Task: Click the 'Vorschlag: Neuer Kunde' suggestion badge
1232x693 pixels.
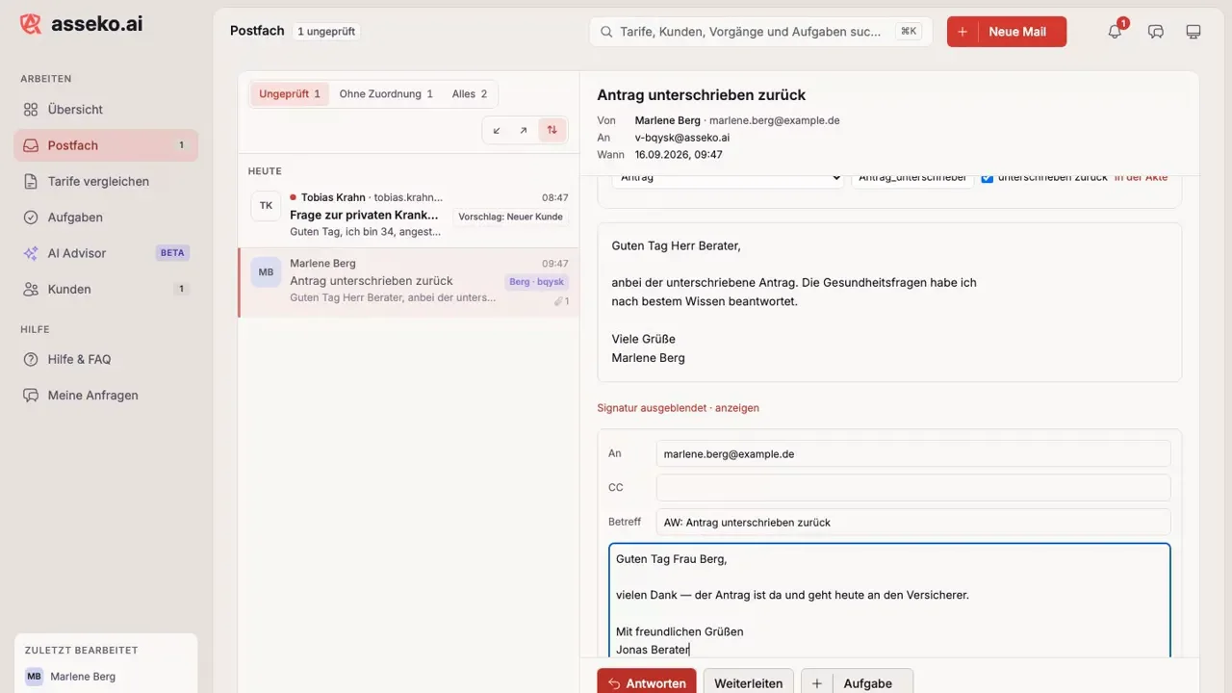Action: 511,217
